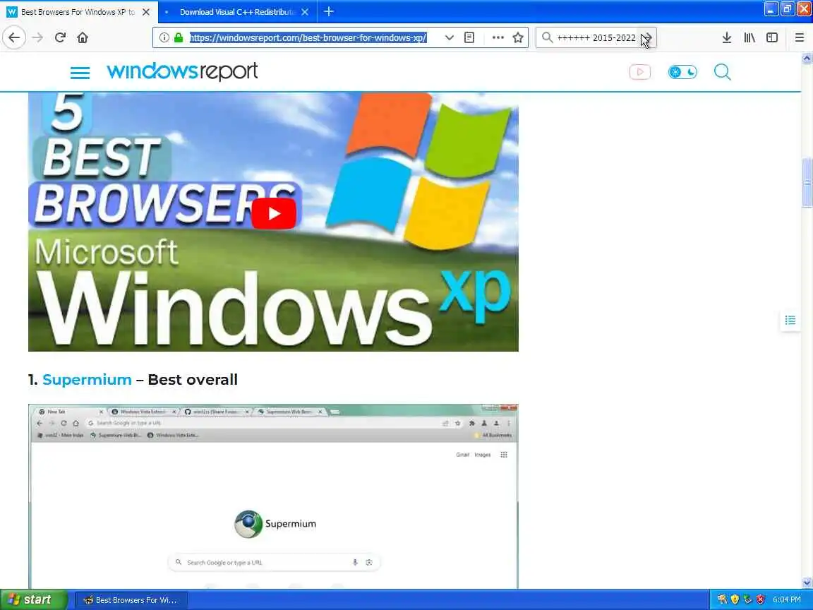Viewport: 813px width, 610px height.
Task: Bookmark this page with the star icon
Action: coord(517,37)
